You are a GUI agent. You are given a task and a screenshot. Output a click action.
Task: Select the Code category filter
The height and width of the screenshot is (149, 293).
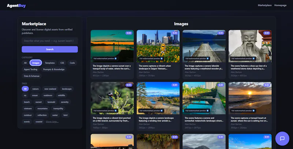72,63
